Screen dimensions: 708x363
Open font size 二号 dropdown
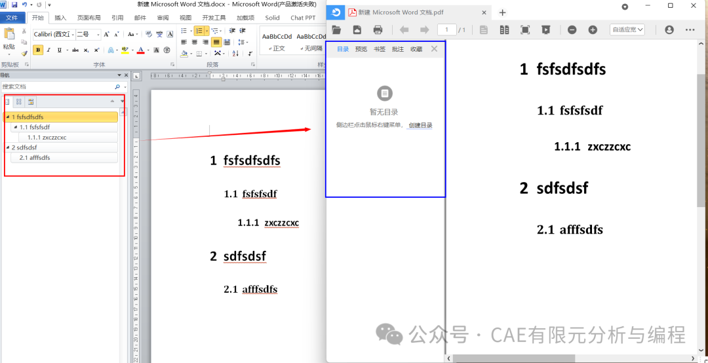pyautogui.click(x=98, y=34)
